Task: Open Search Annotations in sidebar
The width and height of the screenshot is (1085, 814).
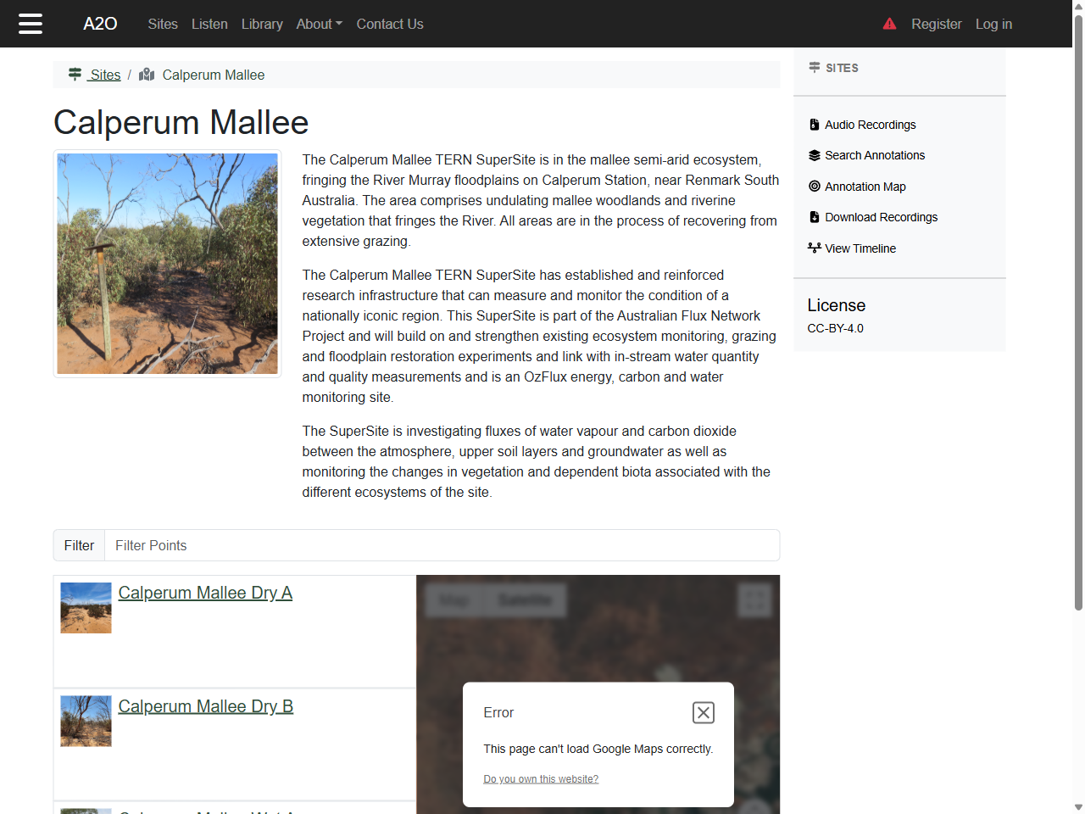Action: (x=875, y=155)
